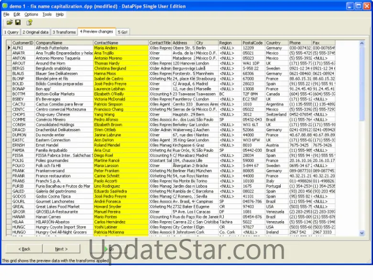
Task: Click the Save disk toolbar icon
Action: [x=18, y=22]
